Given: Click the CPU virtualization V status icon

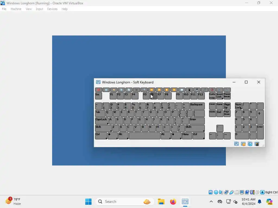Looking at the screenshot, I should (x=252, y=192).
